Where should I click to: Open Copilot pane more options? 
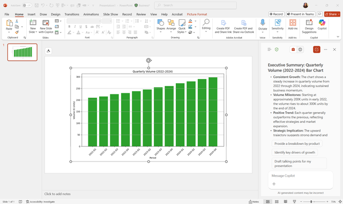[325, 49]
